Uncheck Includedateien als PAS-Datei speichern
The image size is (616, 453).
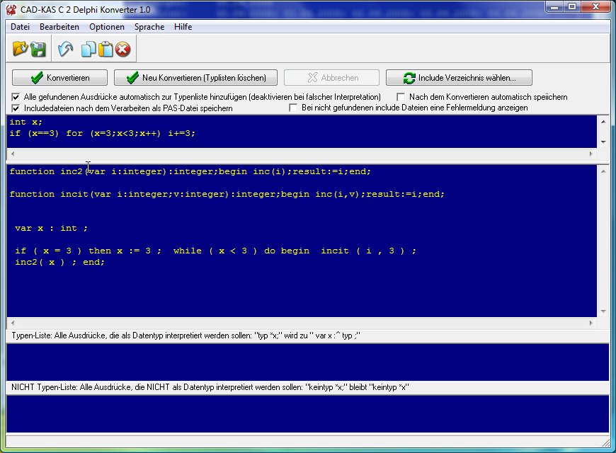point(16,108)
